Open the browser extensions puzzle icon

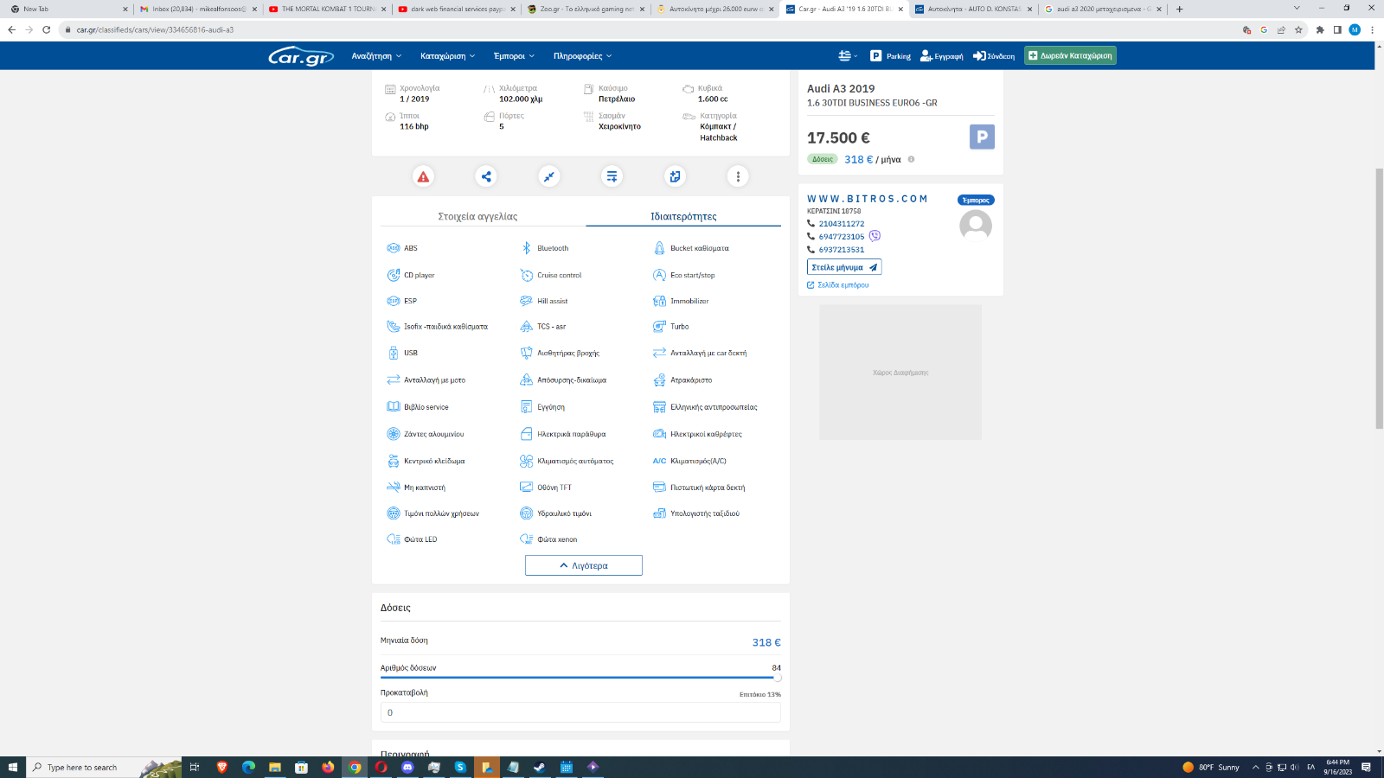pos(1320,29)
